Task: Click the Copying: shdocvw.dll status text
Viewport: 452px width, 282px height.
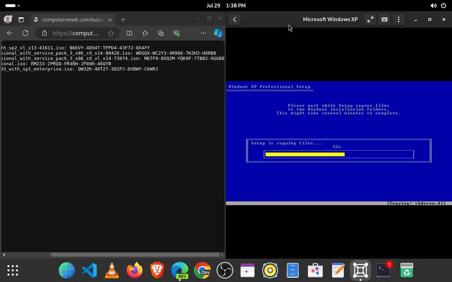Action: click(x=417, y=203)
